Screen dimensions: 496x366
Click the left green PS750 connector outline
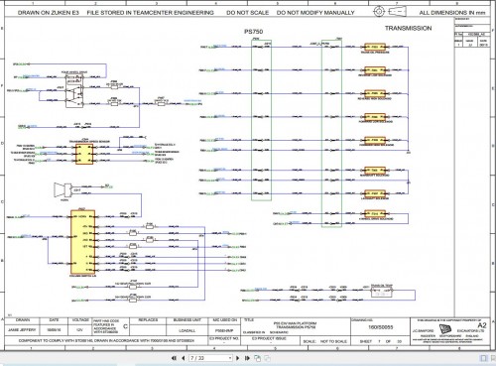pyautogui.click(x=261, y=120)
